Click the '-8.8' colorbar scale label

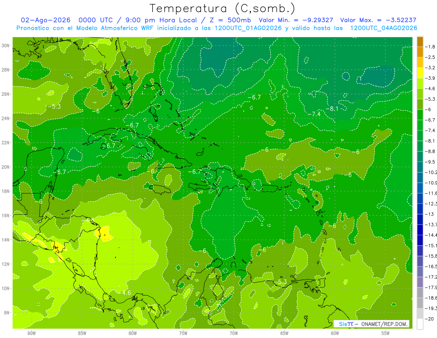(x=430, y=151)
